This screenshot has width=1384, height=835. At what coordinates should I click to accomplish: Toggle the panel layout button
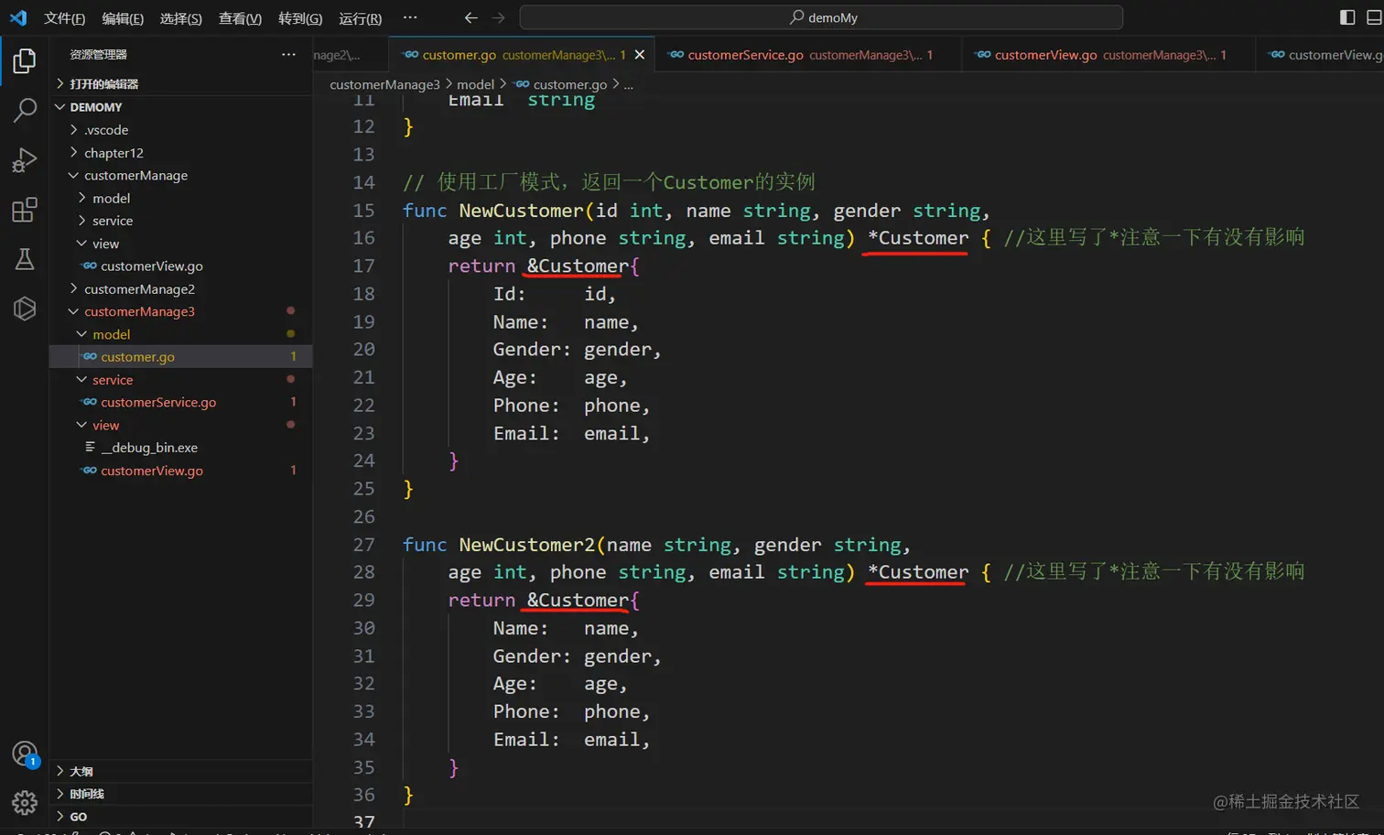point(1373,17)
